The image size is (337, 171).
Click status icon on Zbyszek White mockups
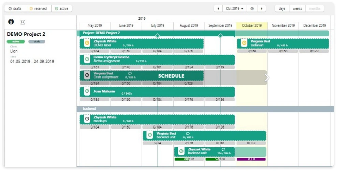(x=87, y=119)
